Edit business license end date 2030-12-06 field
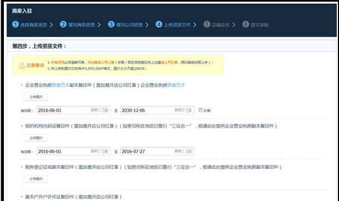 click(157, 110)
